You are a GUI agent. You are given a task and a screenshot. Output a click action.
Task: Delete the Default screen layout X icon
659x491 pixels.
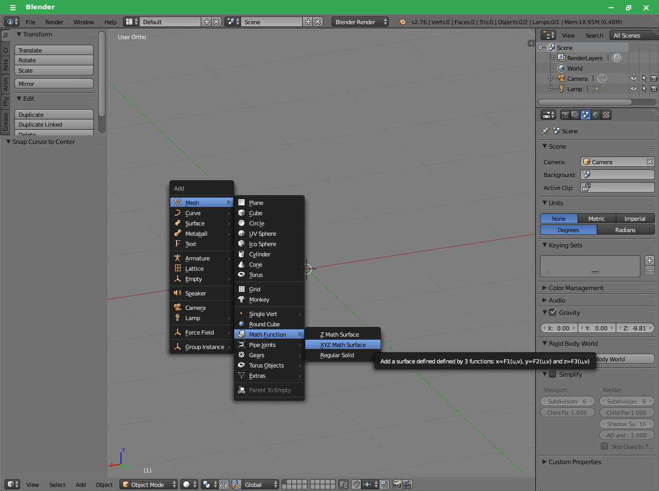pyautogui.click(x=217, y=22)
